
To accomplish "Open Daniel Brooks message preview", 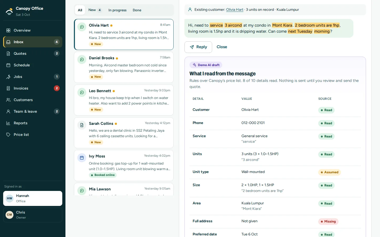I will pos(124,67).
